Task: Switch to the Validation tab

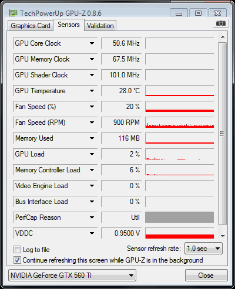Action: point(100,26)
